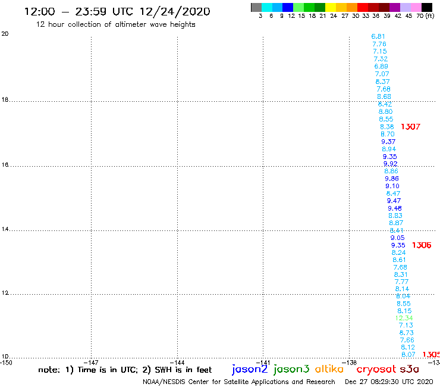The height and width of the screenshot is (387, 440).
Task: Click the s3a satellite legend label
Action: tap(409, 369)
